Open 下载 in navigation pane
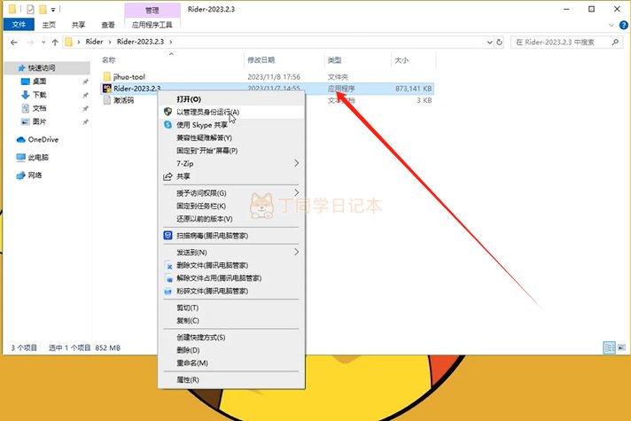 point(39,95)
